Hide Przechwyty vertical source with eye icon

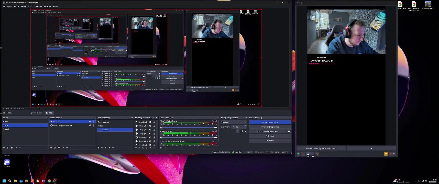tap(150, 137)
